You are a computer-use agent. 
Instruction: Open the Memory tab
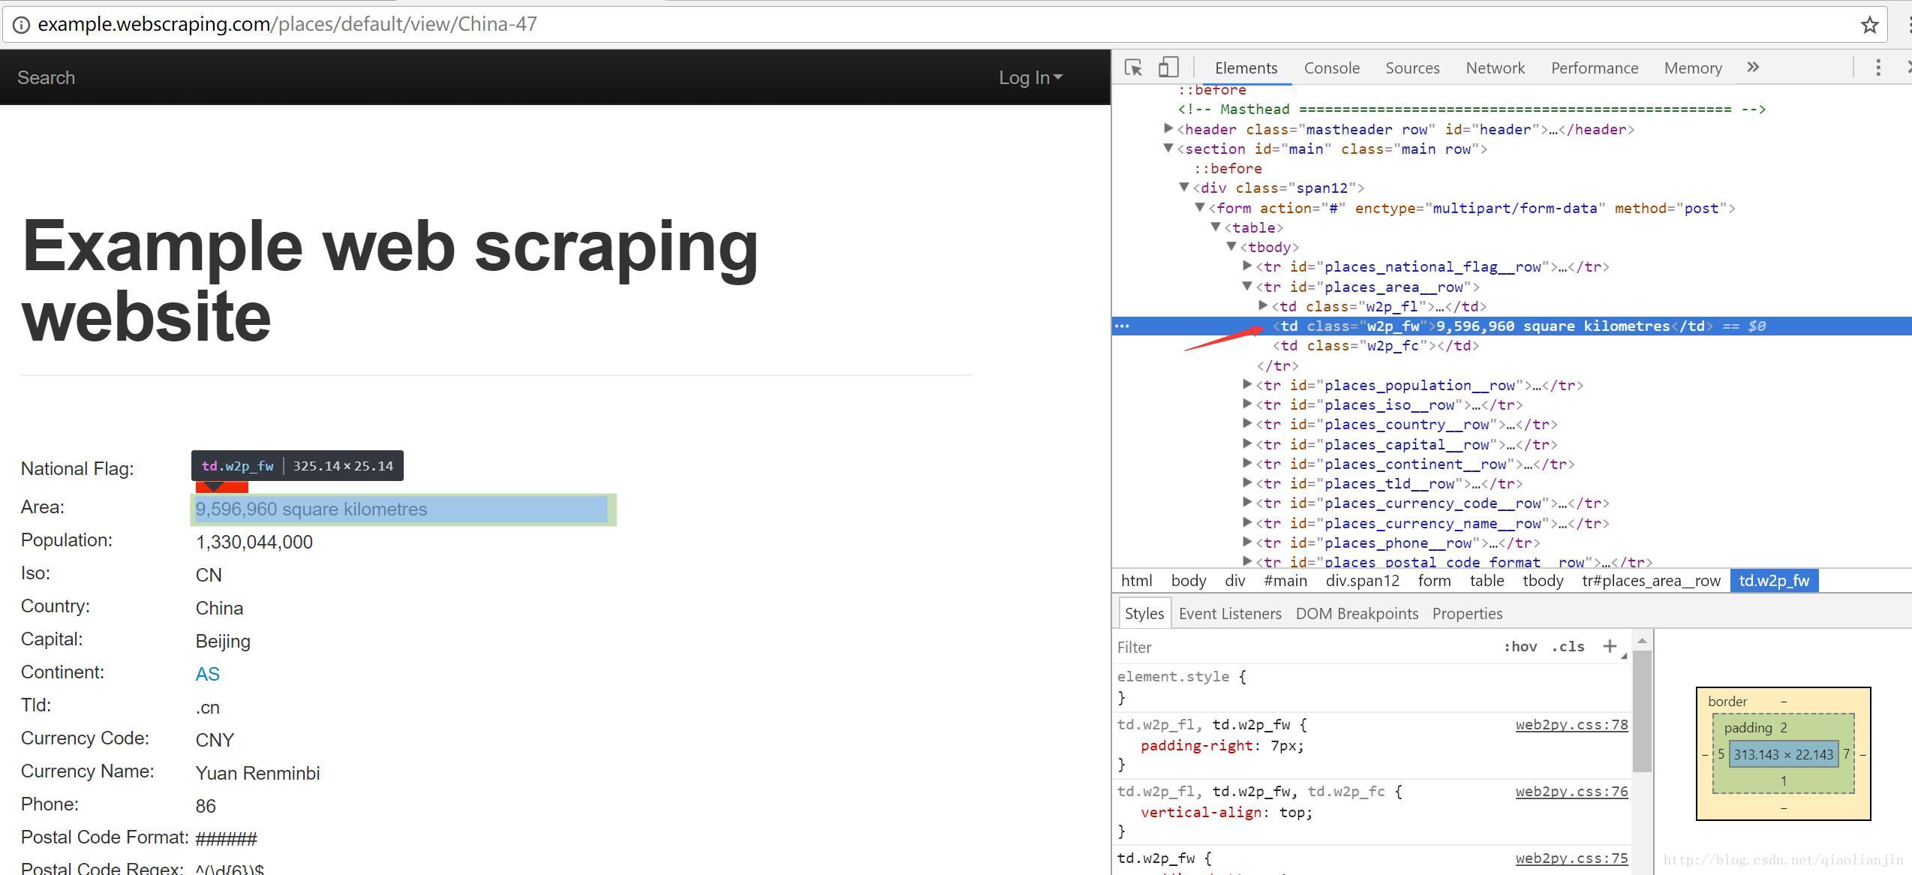pyautogui.click(x=1693, y=68)
